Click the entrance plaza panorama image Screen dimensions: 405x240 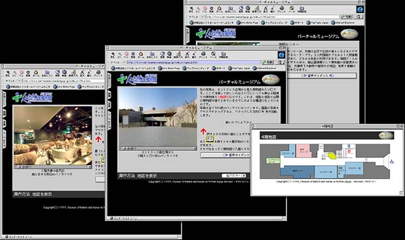click(157, 117)
